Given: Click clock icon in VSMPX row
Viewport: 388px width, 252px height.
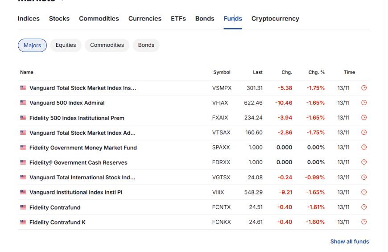Looking at the screenshot, I should coord(364,87).
